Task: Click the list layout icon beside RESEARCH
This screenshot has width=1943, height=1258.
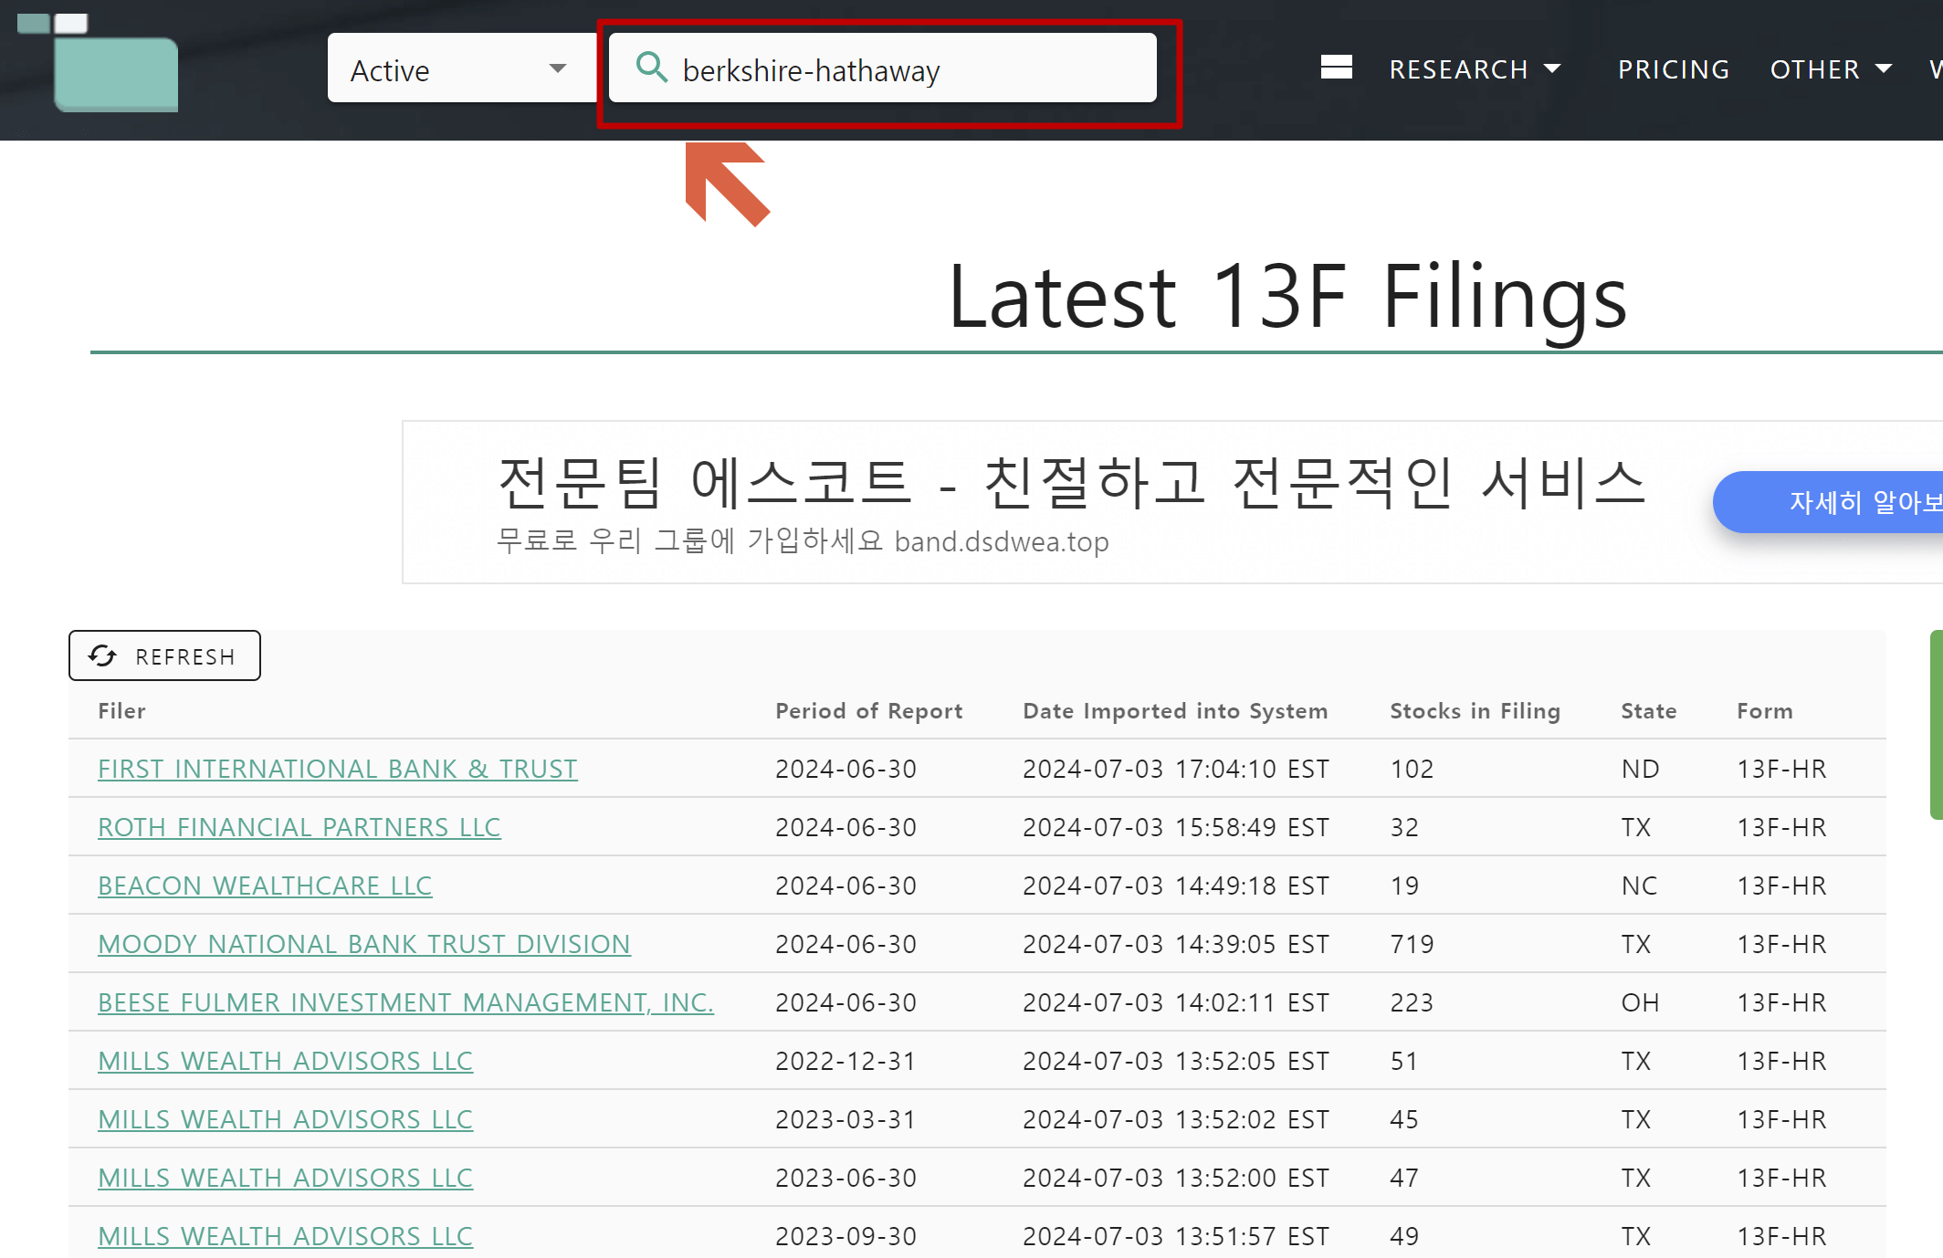Action: point(1337,67)
